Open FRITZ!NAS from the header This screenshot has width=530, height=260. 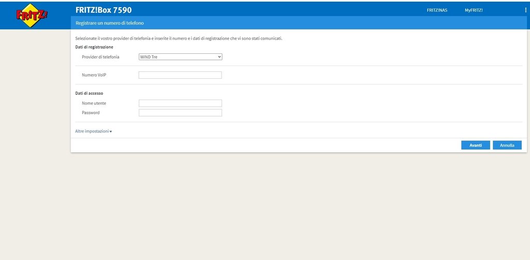tap(437, 10)
